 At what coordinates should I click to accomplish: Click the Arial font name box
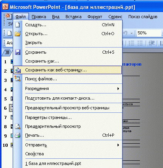coord(10,43)
